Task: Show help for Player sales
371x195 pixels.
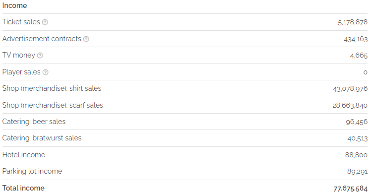Action: click(x=46, y=72)
